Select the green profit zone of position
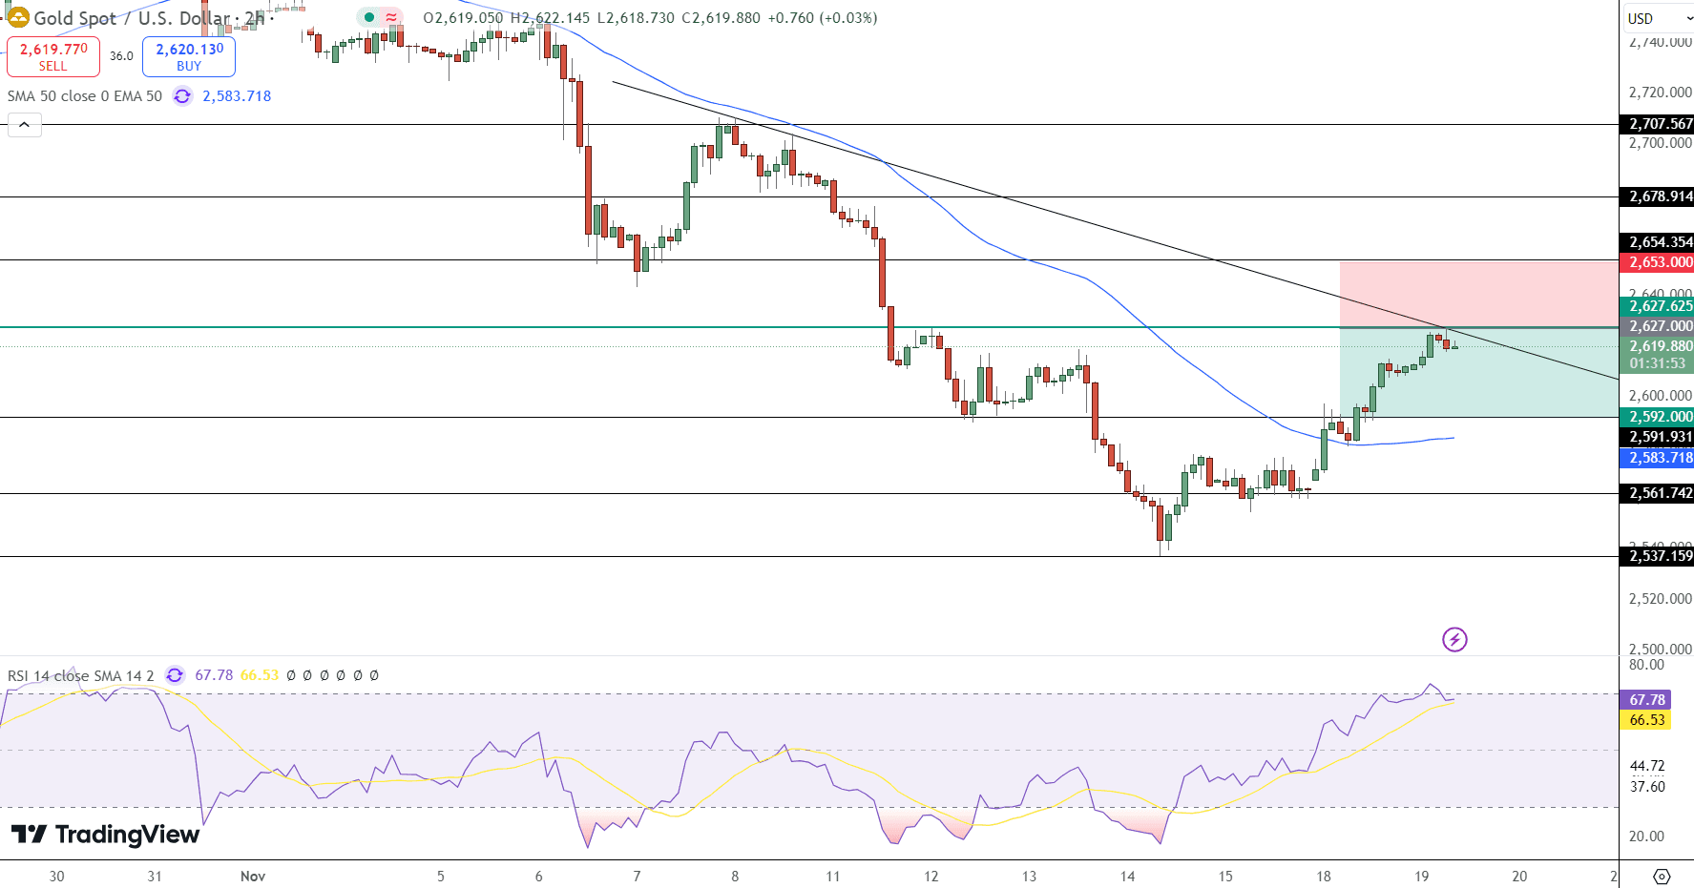Viewport: 1694px width, 888px height. tap(1479, 372)
